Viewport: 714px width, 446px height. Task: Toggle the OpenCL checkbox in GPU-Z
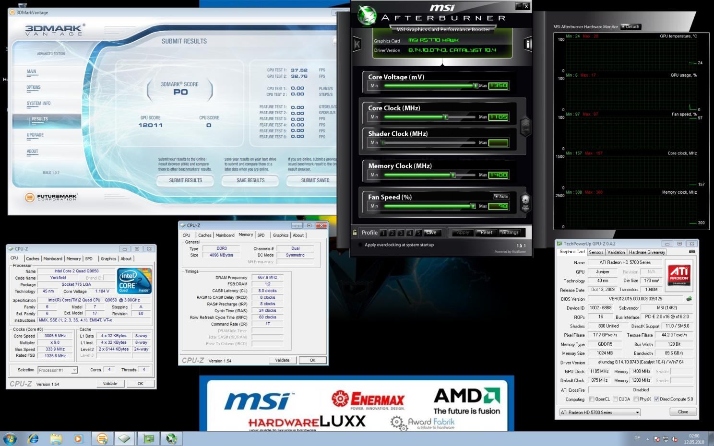click(x=592, y=399)
